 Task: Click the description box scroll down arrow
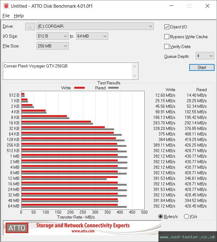point(134,76)
